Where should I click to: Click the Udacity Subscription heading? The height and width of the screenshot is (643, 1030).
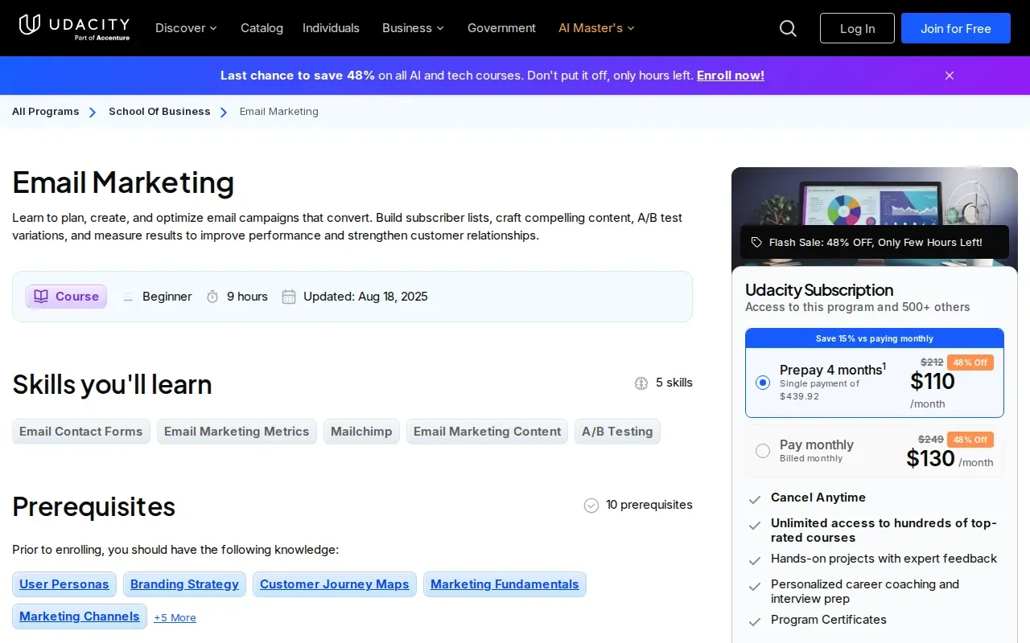coord(819,290)
